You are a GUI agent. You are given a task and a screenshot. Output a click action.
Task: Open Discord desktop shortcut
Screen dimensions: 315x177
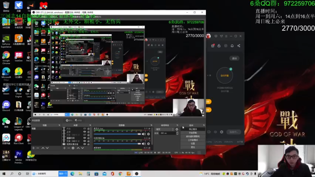pyautogui.click(x=6, y=106)
